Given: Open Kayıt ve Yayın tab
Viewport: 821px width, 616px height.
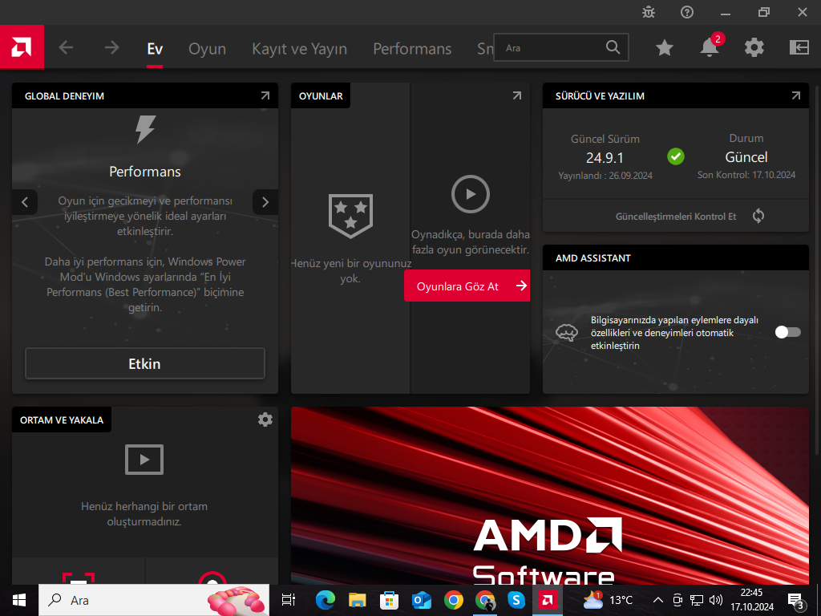Looking at the screenshot, I should (300, 49).
